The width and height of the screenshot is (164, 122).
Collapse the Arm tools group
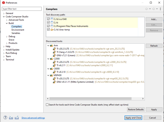[x=48, y=45]
